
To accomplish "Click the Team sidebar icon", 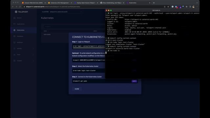I will pyautogui.click(x=14, y=55).
